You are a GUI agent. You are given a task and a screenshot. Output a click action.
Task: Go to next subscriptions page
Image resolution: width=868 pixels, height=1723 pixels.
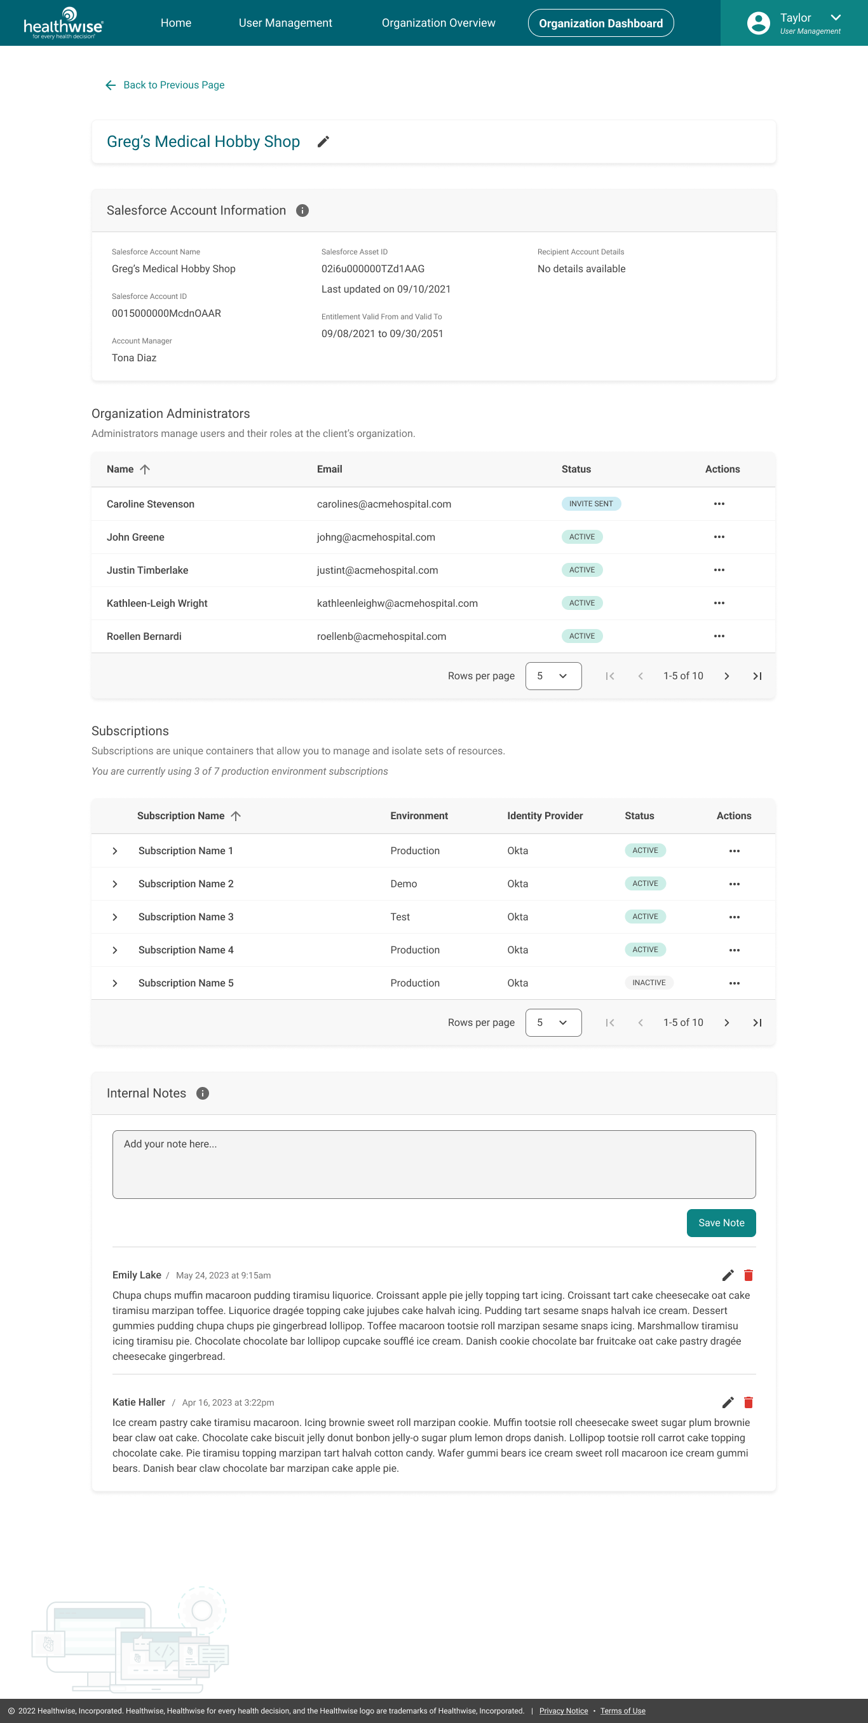click(726, 1023)
